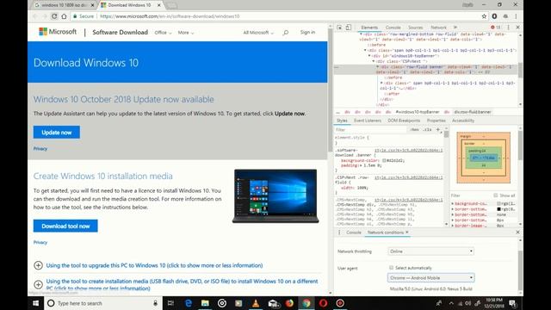This screenshot has height=310, width=551.
Task: Open the Chrome — Android Mobile user agent dropdown
Action: coord(430,277)
